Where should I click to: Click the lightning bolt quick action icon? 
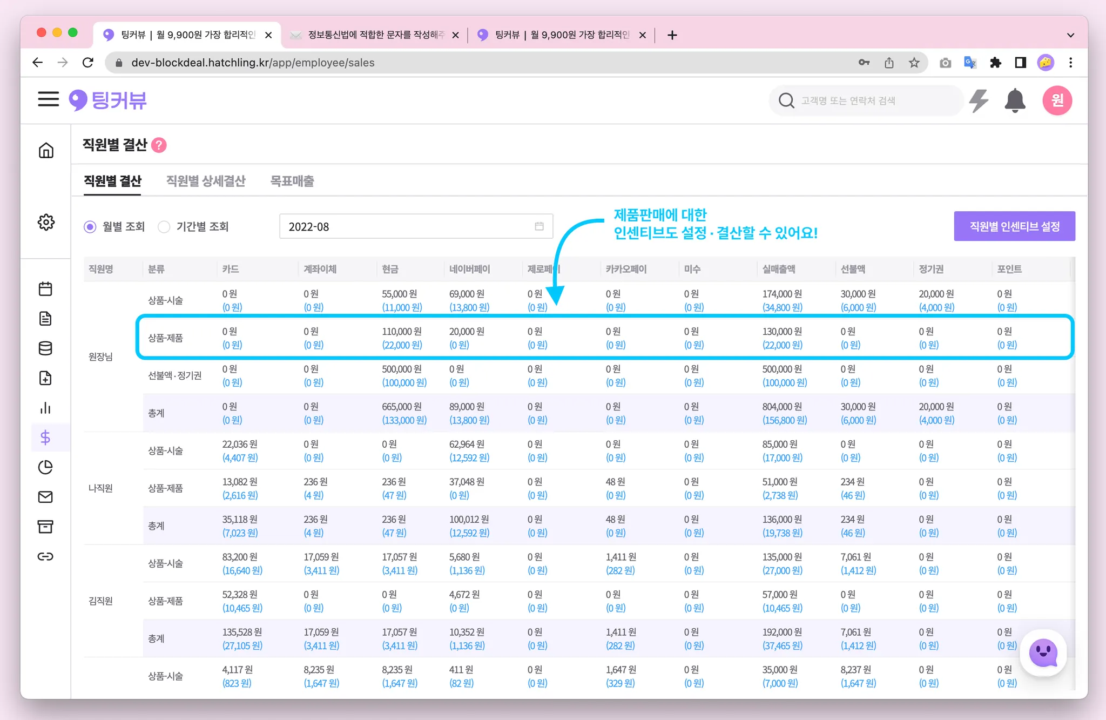979,100
